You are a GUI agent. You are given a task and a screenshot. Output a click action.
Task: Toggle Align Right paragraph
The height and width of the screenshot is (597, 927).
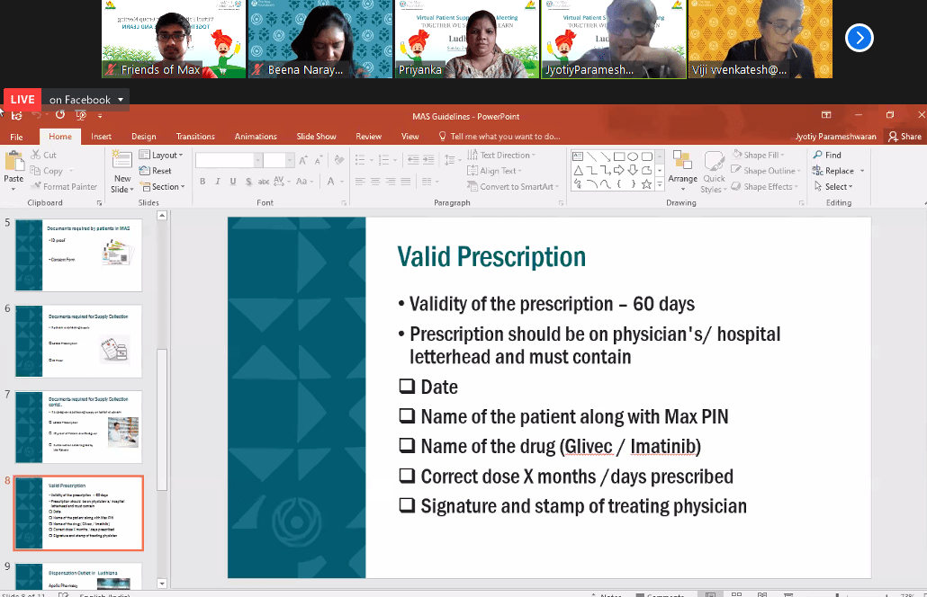pos(391,182)
